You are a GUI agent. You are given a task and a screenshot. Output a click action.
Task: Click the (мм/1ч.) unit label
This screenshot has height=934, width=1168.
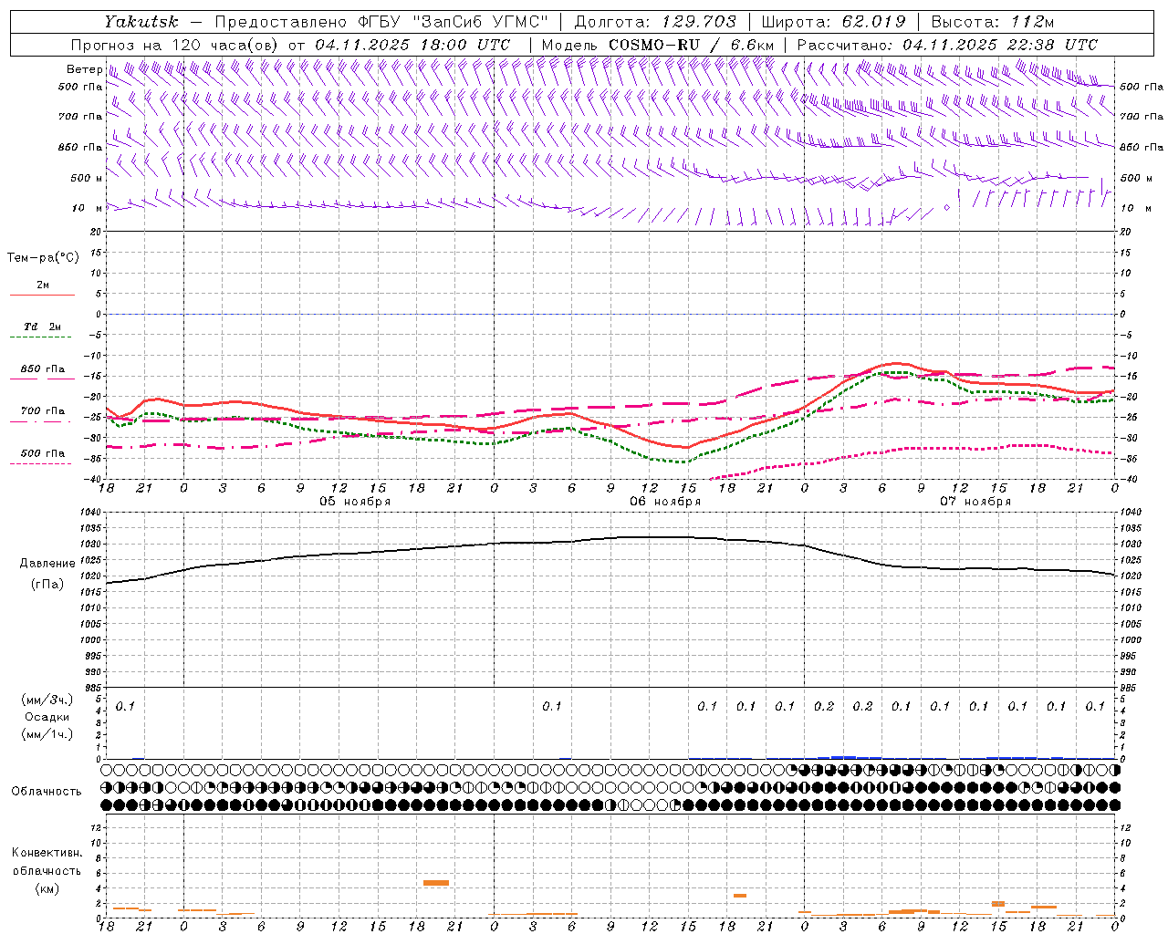(47, 734)
